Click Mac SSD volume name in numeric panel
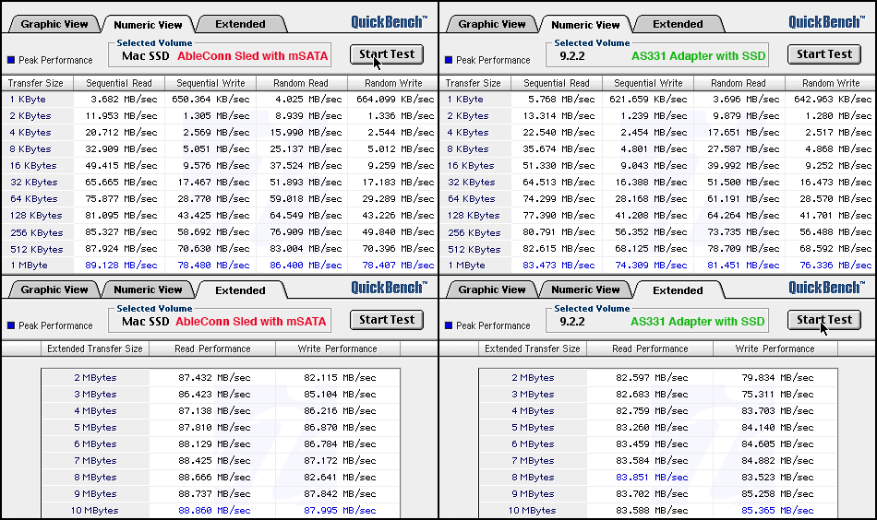877x520 pixels. tap(146, 56)
